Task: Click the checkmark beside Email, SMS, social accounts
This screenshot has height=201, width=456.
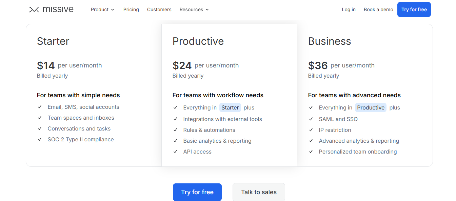Action: [40, 107]
